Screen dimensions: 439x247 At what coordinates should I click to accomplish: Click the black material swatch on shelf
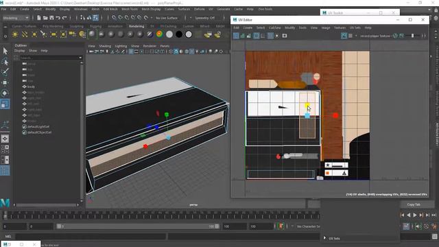179,34
